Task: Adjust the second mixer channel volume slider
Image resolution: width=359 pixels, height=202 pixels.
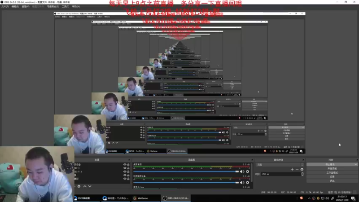Action: pyautogui.click(x=186, y=183)
